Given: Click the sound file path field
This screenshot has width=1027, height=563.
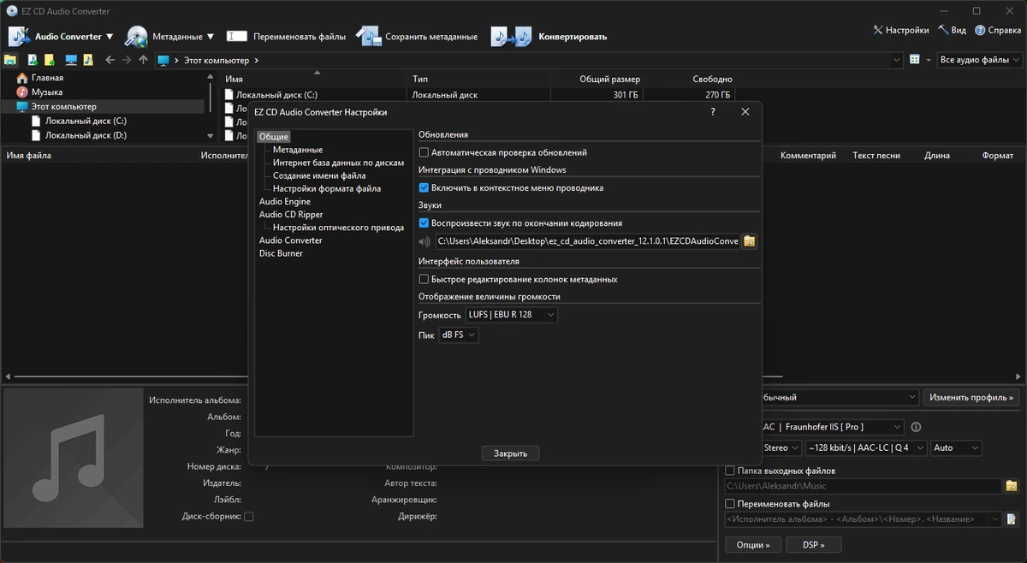Looking at the screenshot, I should click(x=587, y=241).
